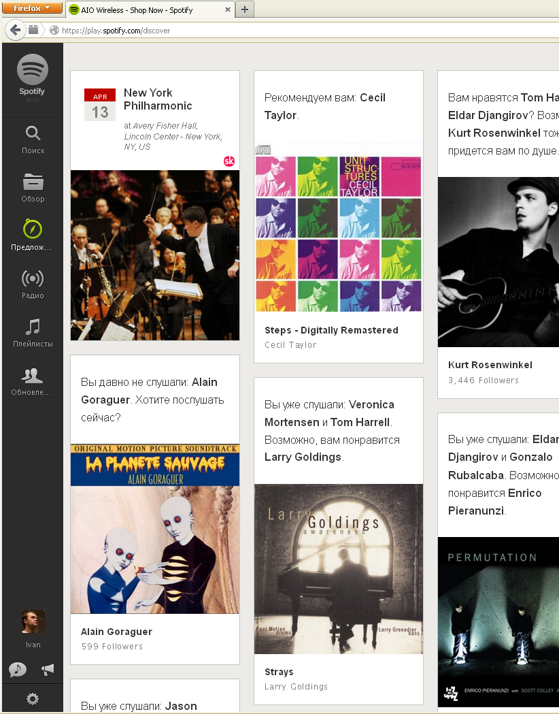Click Alain Goraguer name under cover
Viewport: 559px width, 714px height.
point(116,632)
